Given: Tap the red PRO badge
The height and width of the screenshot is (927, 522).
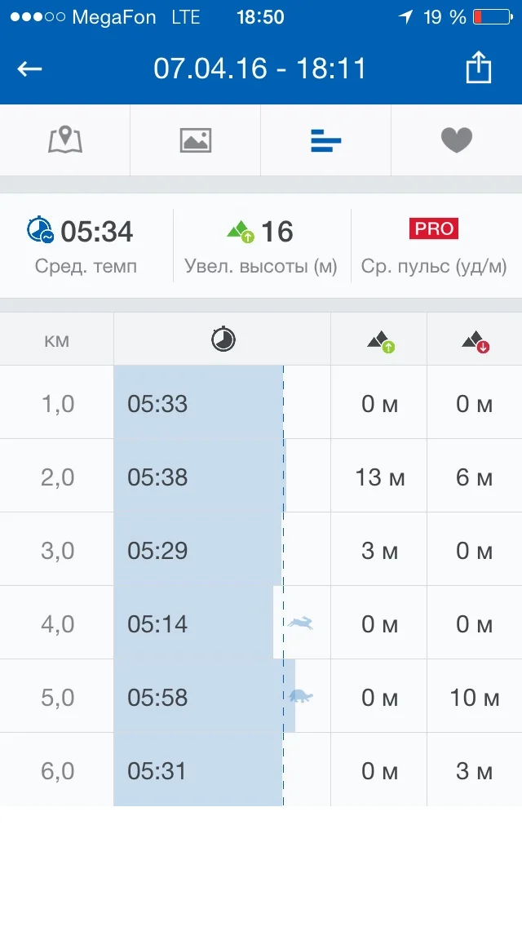Looking at the screenshot, I should click(x=434, y=229).
